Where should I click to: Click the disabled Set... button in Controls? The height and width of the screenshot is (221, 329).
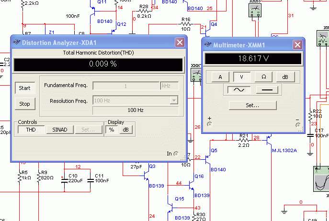click(88, 130)
